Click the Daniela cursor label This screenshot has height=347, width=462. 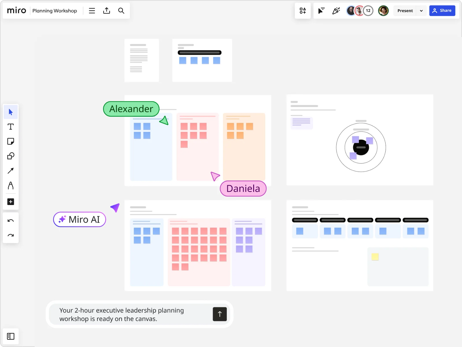243,189
